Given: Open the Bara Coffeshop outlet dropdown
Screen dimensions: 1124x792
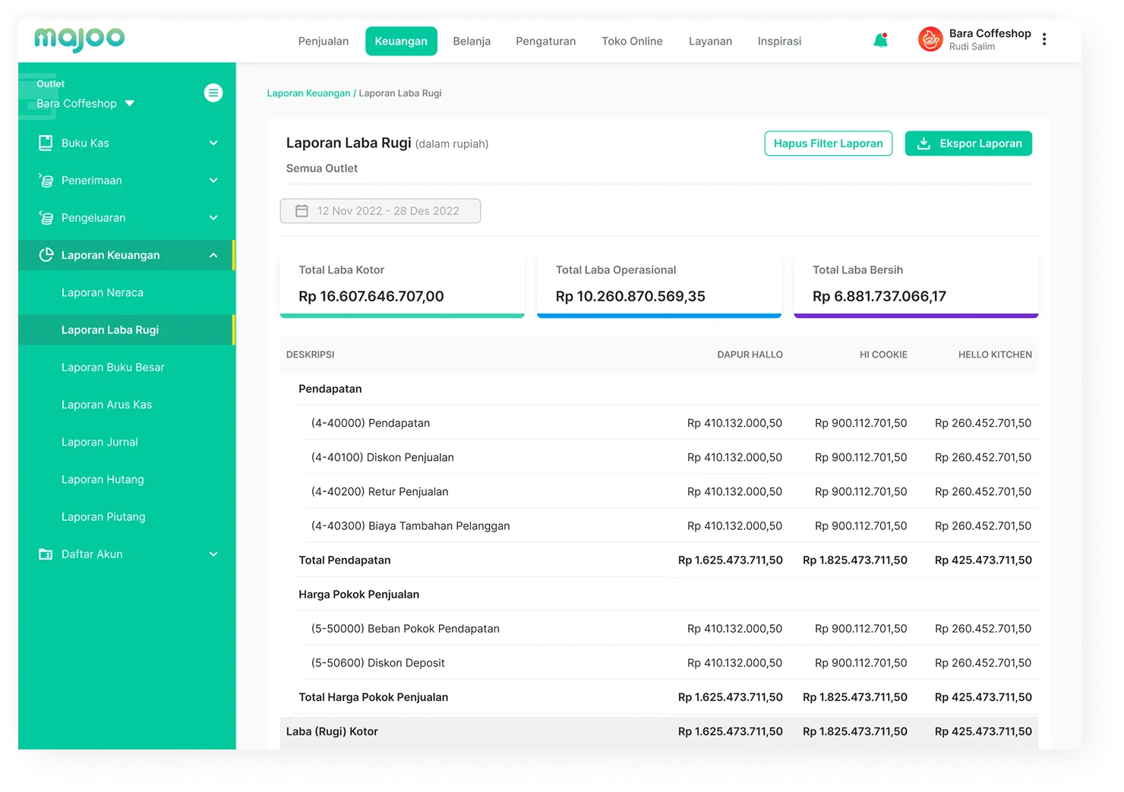Looking at the screenshot, I should (85, 103).
